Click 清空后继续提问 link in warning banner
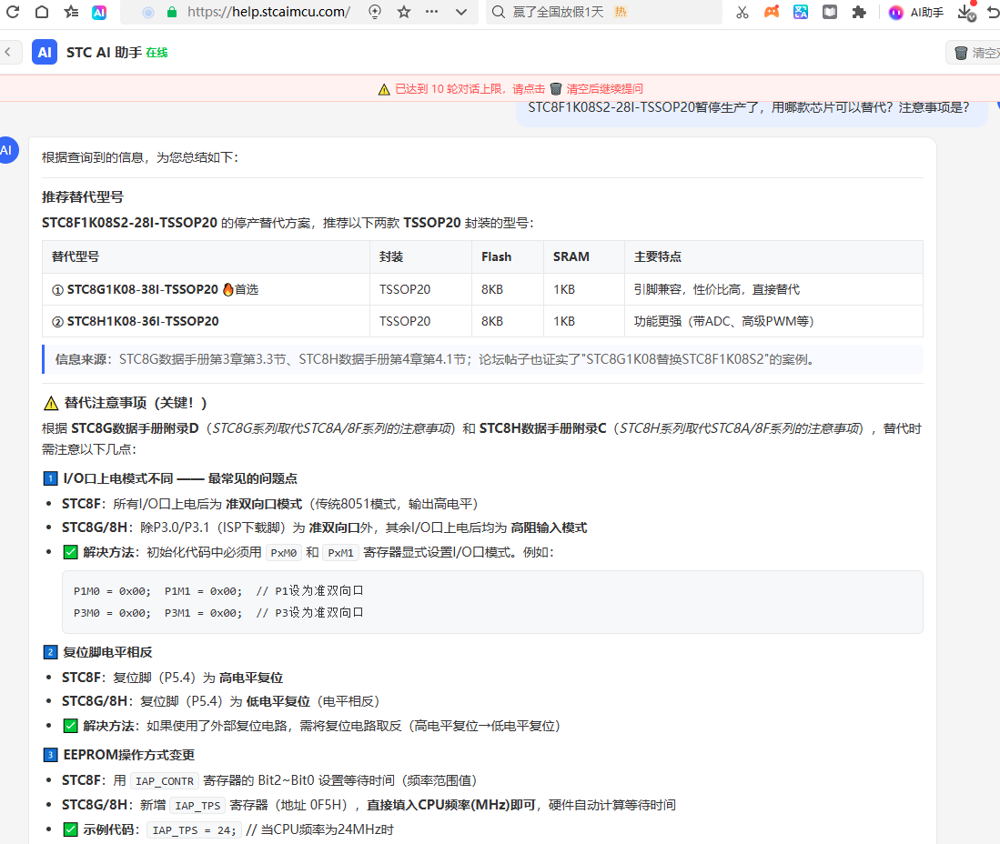The height and width of the screenshot is (844, 1000). 604,88
